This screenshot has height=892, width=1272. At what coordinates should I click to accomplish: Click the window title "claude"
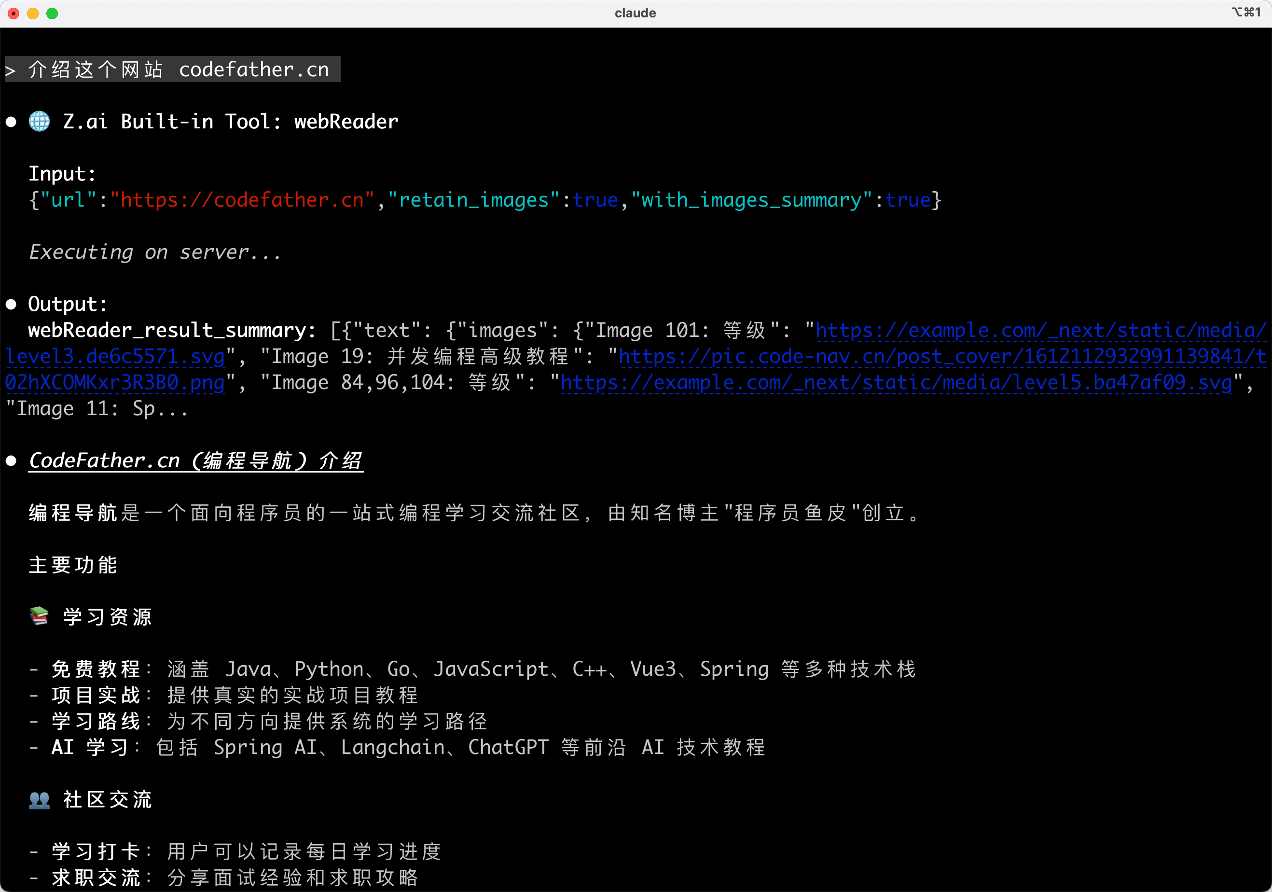coord(635,14)
